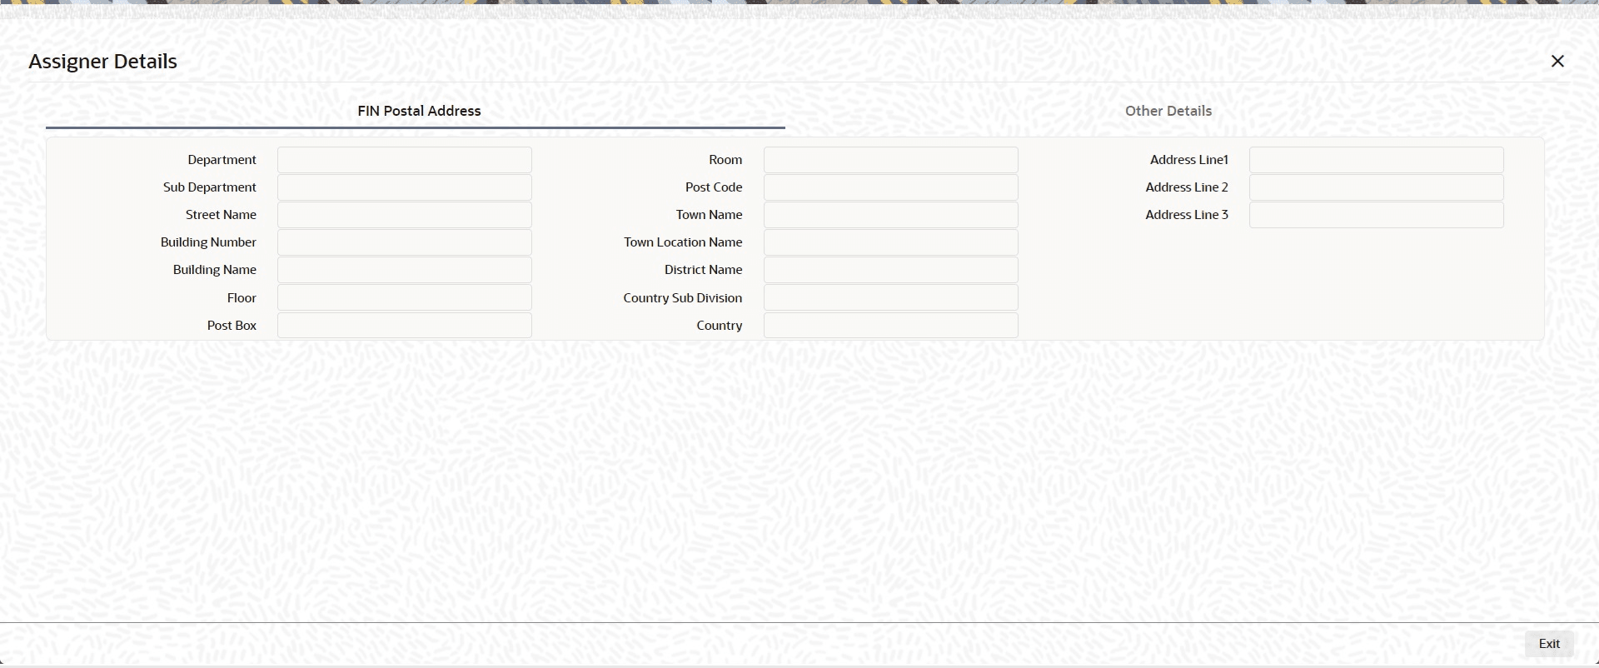
Task: Click the Floor label
Action: tap(242, 298)
